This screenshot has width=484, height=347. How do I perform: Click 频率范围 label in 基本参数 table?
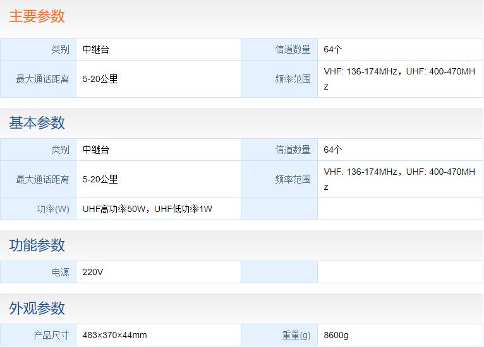tap(293, 179)
